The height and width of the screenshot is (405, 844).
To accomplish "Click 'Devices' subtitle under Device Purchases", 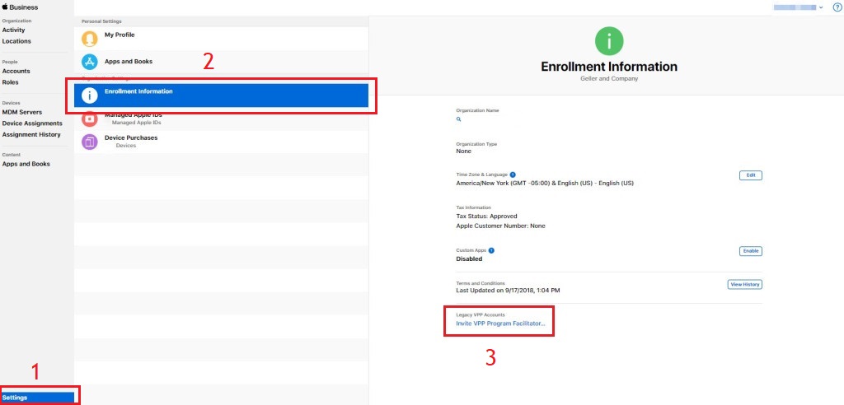I will 126,146.
